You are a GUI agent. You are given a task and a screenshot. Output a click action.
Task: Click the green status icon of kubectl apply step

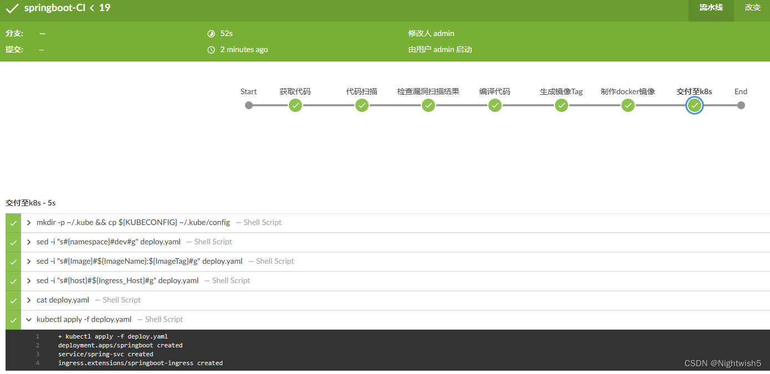point(13,320)
